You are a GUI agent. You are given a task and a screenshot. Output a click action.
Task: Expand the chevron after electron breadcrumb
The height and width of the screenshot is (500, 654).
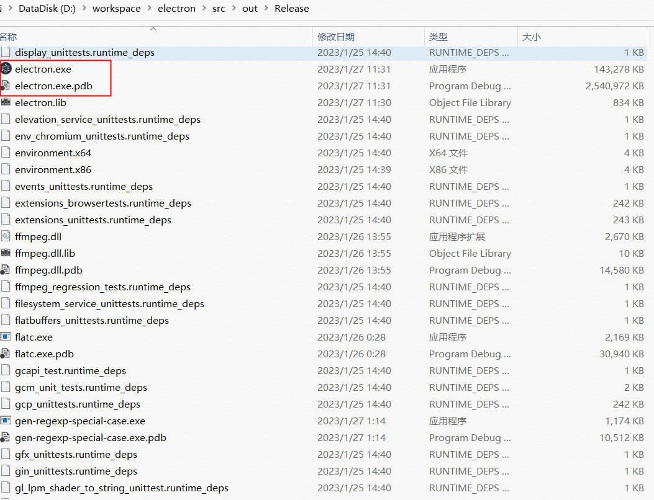click(x=204, y=8)
